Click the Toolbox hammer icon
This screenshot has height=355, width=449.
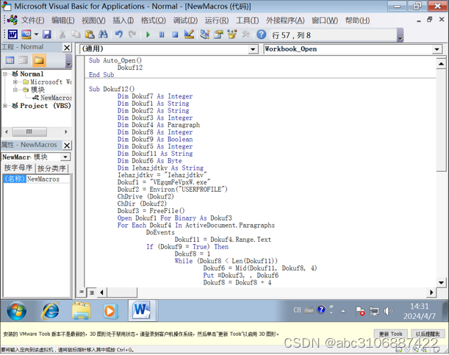(245, 35)
